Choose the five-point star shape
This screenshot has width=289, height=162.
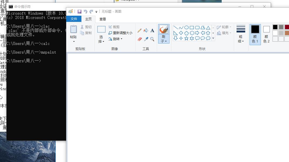click(186, 38)
